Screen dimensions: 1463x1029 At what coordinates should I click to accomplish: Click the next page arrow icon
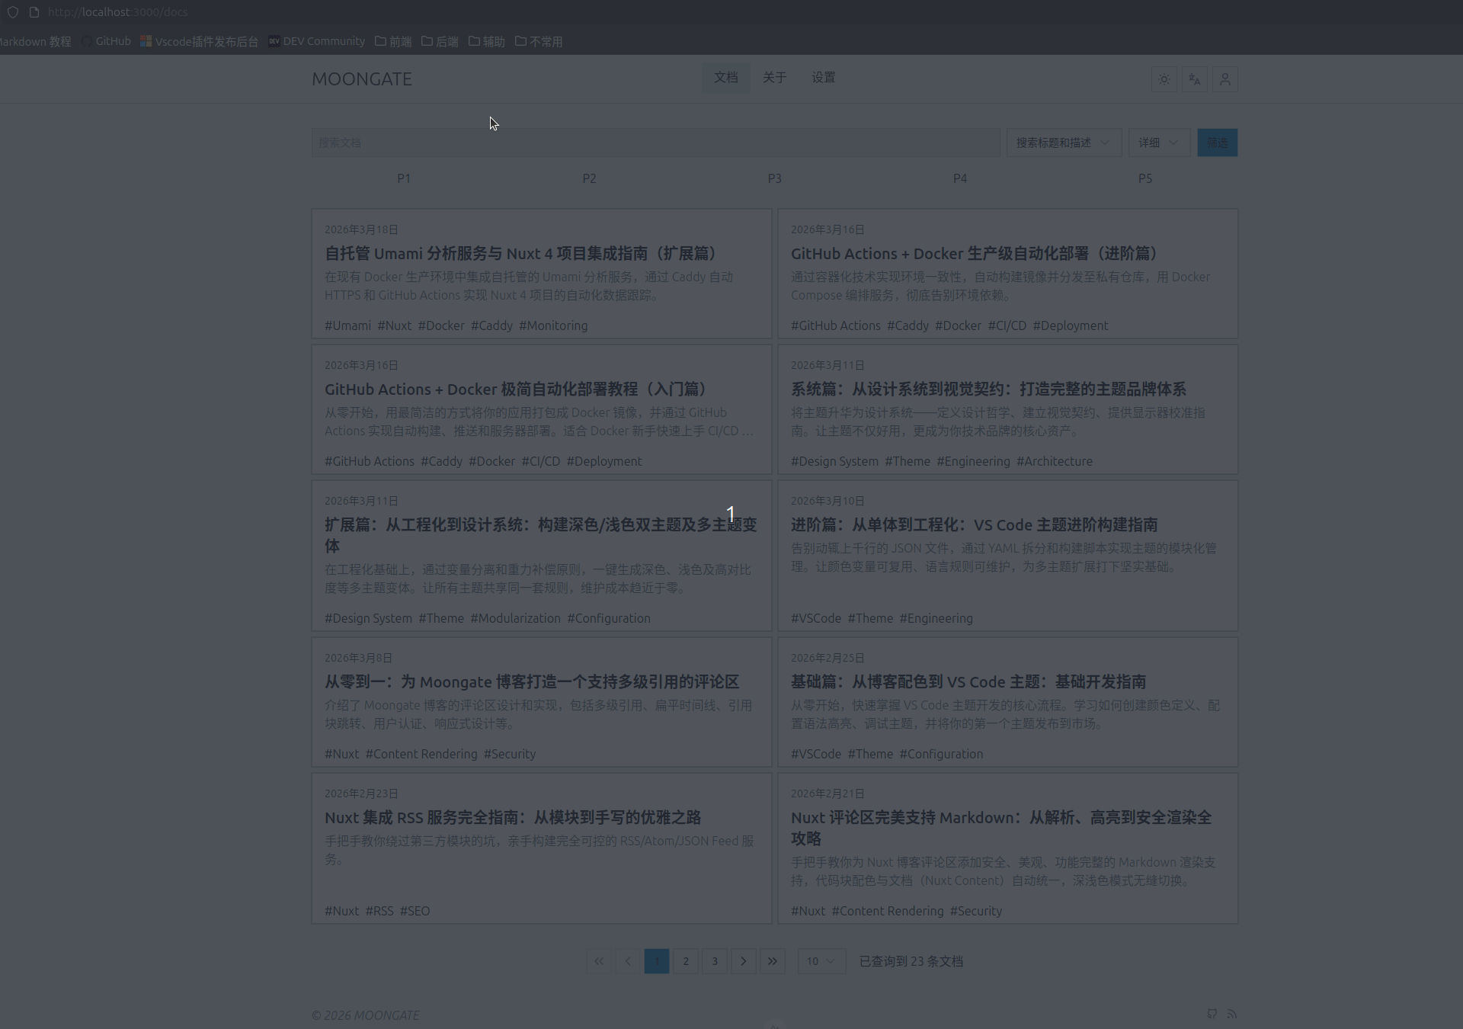click(x=743, y=961)
